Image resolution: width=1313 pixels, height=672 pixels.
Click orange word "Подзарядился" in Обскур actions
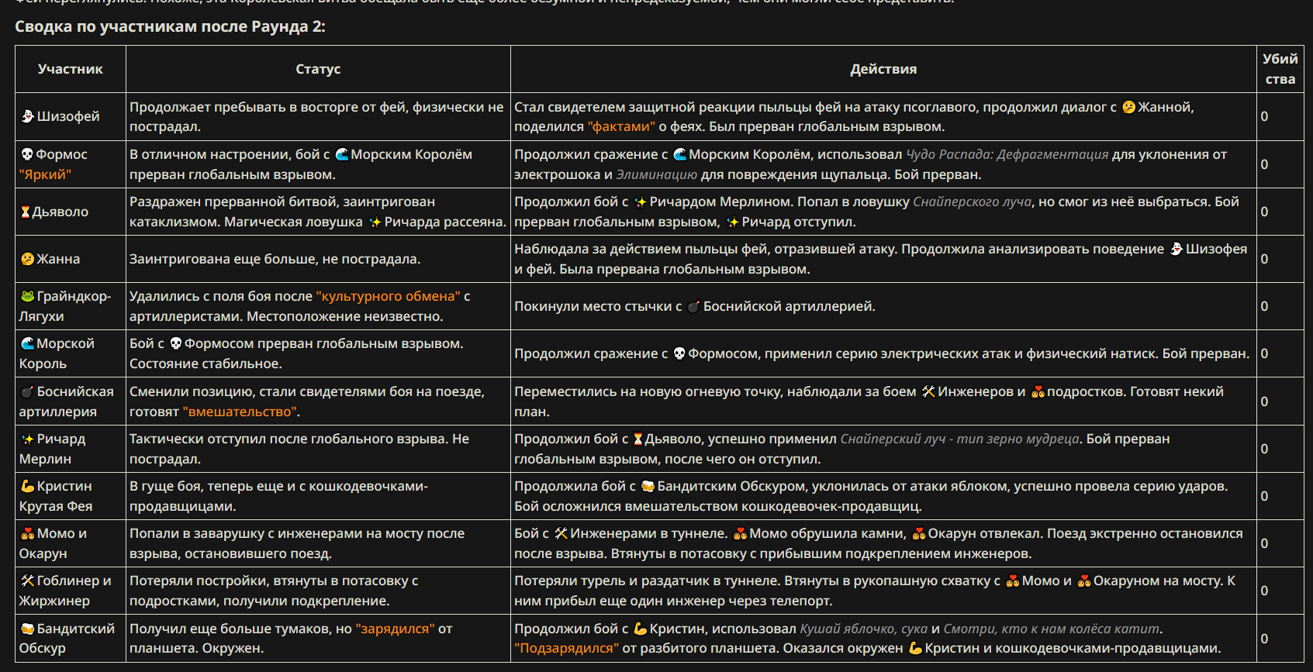click(567, 648)
